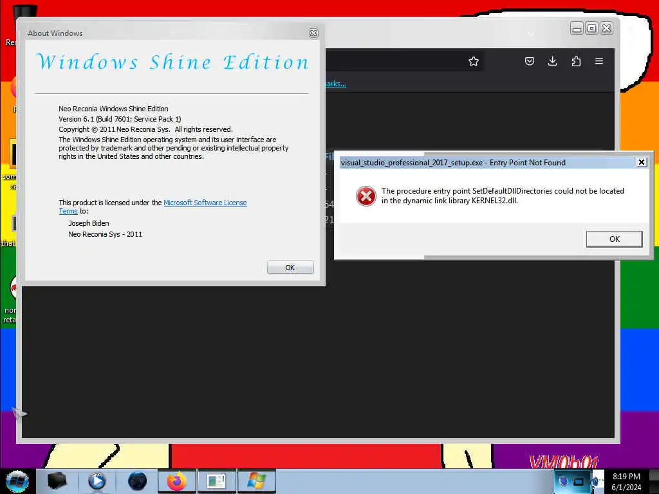Open Firefox Extensions puzzle icon
The width and height of the screenshot is (659, 494).
coord(576,61)
